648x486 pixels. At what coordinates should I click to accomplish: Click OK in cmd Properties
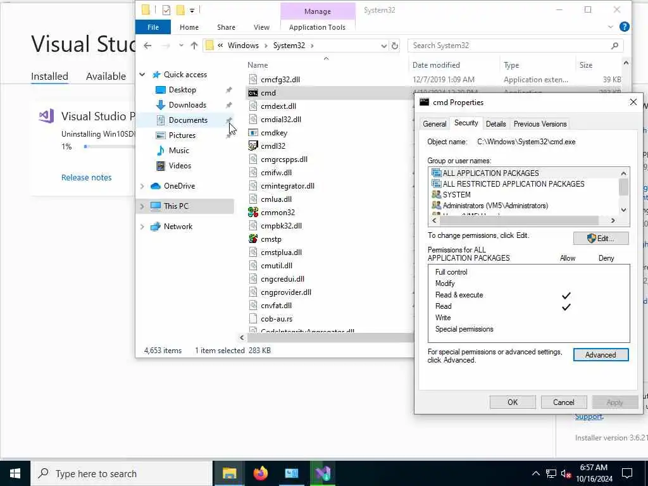513,402
